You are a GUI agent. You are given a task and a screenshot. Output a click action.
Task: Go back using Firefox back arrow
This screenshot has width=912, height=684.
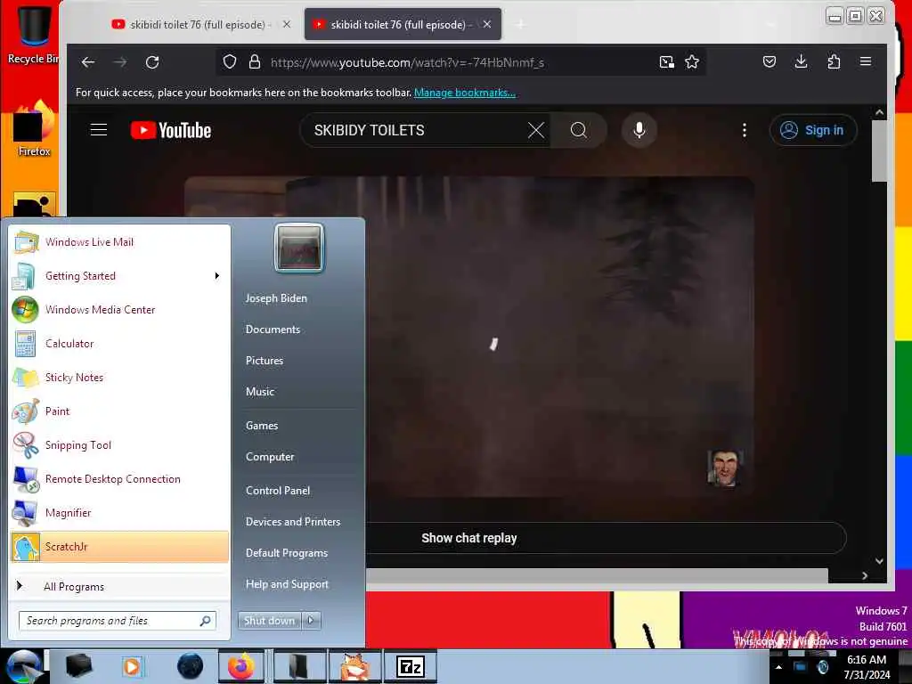(88, 62)
